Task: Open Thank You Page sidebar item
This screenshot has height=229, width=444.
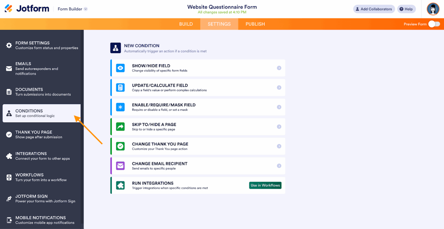Action: pyautogui.click(x=42, y=134)
